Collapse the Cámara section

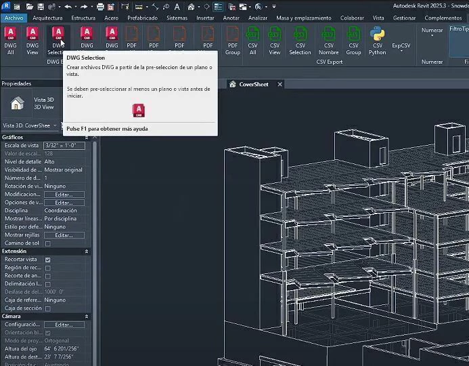click(87, 317)
